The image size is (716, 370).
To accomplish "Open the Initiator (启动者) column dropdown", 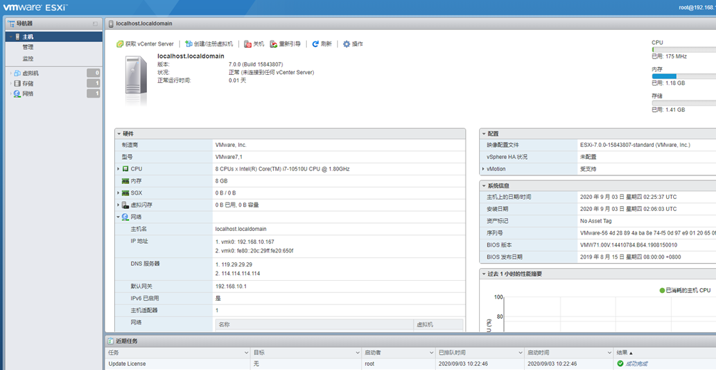I will point(431,353).
